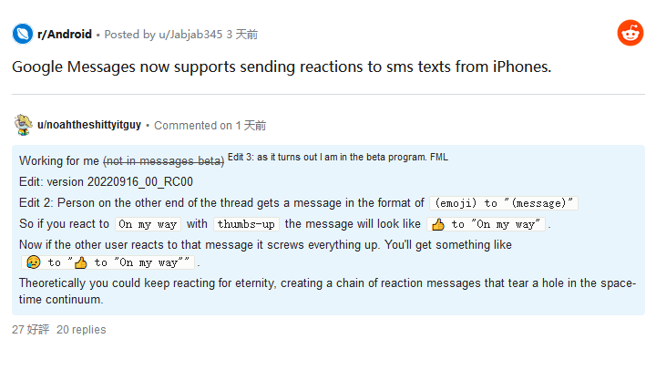Click the 27 好評 upvote count

coord(31,330)
